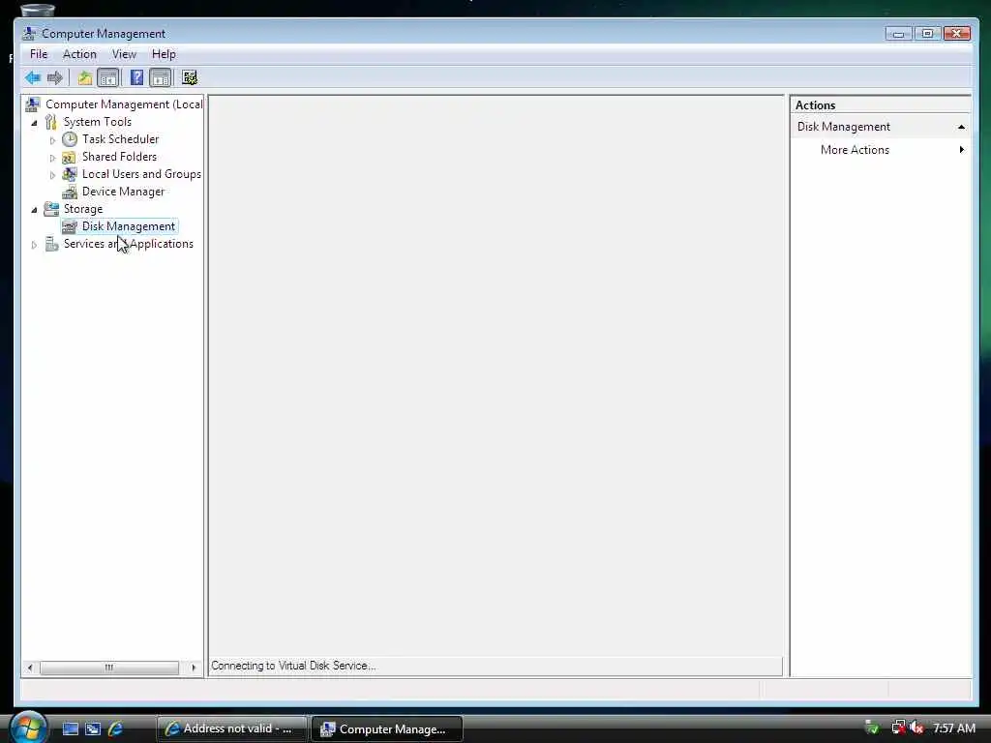Select the Disk Management tree label

129,226
